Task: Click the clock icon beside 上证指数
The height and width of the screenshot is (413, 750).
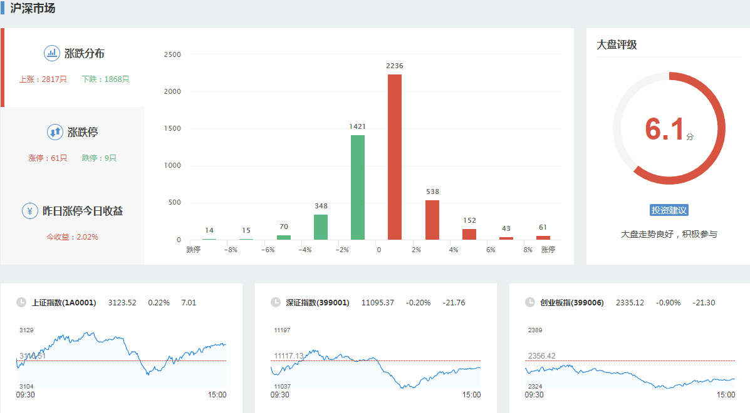Action: 21,302
